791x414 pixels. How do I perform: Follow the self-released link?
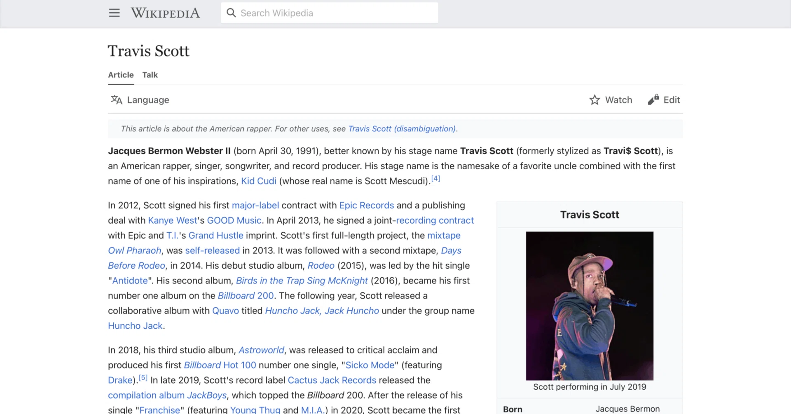(x=212, y=250)
